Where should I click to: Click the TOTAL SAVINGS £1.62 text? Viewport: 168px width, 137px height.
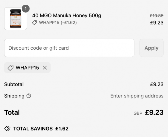(41, 128)
